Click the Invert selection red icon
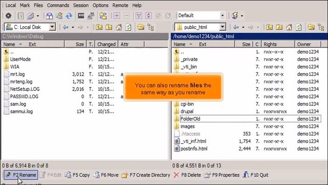The width and height of the screenshot is (328, 185). coord(149,16)
